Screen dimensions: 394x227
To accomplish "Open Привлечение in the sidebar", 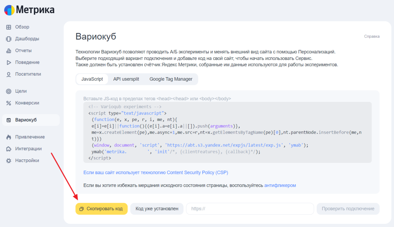I will 31,137.
